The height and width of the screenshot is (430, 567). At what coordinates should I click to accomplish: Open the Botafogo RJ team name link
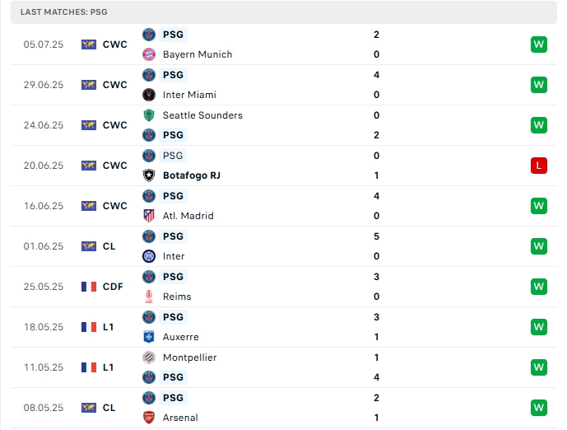click(x=191, y=175)
